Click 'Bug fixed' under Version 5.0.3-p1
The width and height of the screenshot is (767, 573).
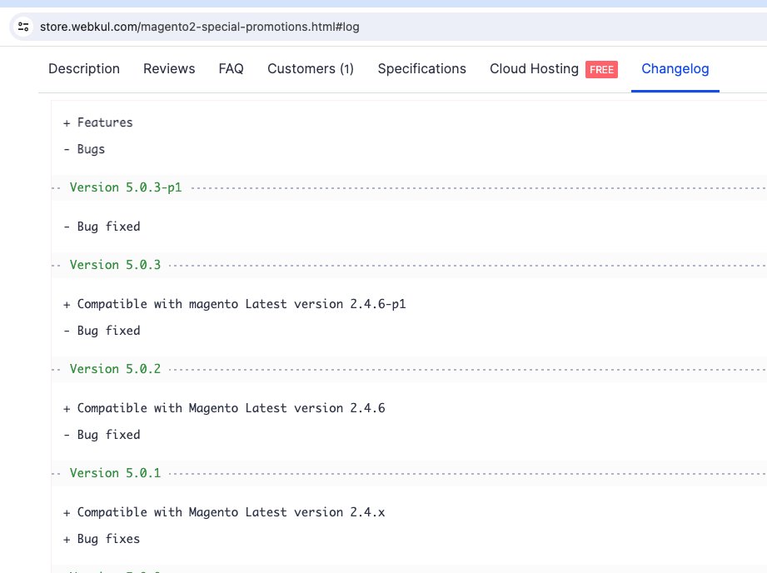pyautogui.click(x=108, y=227)
